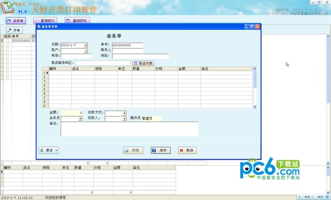331x200 pixels.
Task: Expand the 收款方式 dropdown
Action: [124, 113]
